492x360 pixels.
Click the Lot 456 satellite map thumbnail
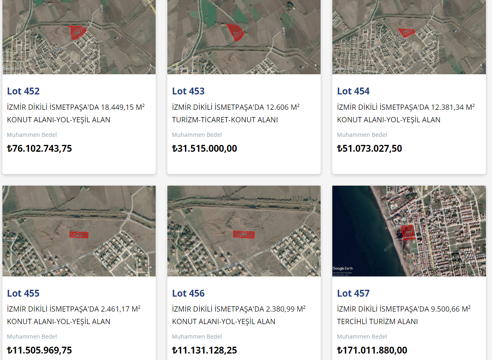(x=244, y=231)
